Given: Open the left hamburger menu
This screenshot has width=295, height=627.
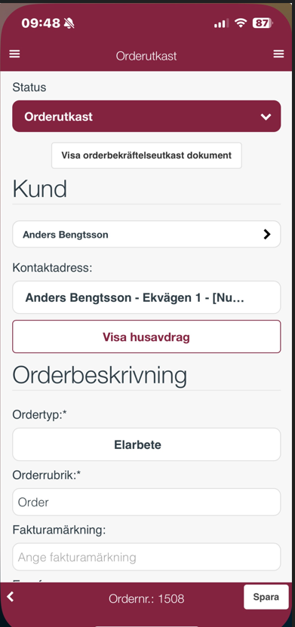Looking at the screenshot, I should pos(14,54).
